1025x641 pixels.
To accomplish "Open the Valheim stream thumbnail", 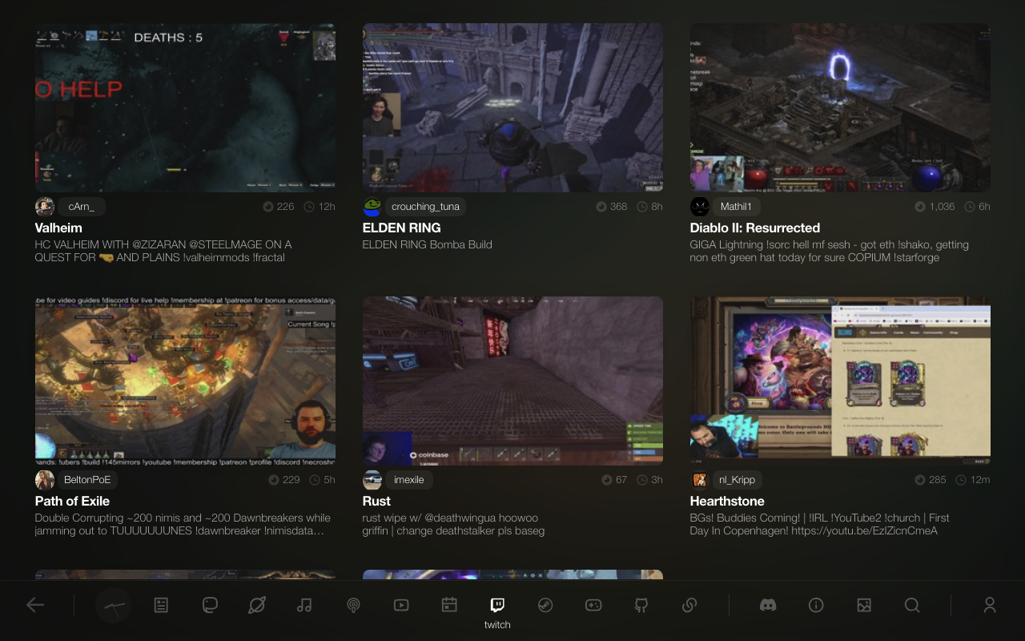I will [185, 107].
